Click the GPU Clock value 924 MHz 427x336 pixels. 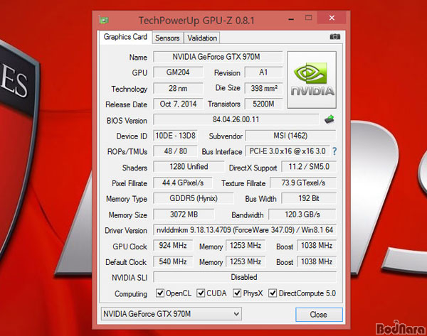(x=173, y=246)
